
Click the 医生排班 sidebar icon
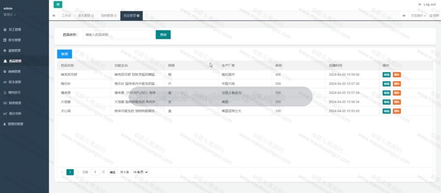(5, 82)
